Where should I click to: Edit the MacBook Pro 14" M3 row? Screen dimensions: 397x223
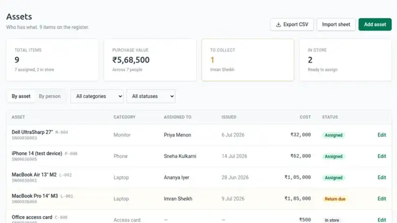381,199
